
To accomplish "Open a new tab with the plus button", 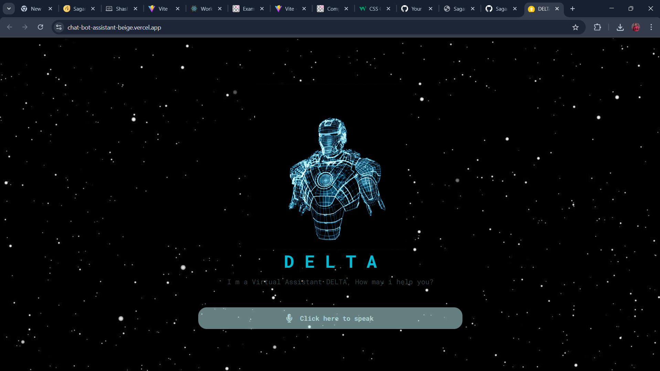I will click(x=573, y=9).
